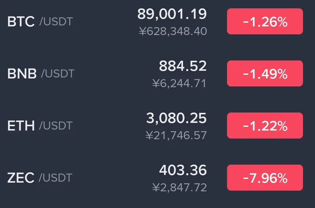This screenshot has width=315, height=208.
Task: Select the BTC price 89,001.19
Action: pos(172,14)
